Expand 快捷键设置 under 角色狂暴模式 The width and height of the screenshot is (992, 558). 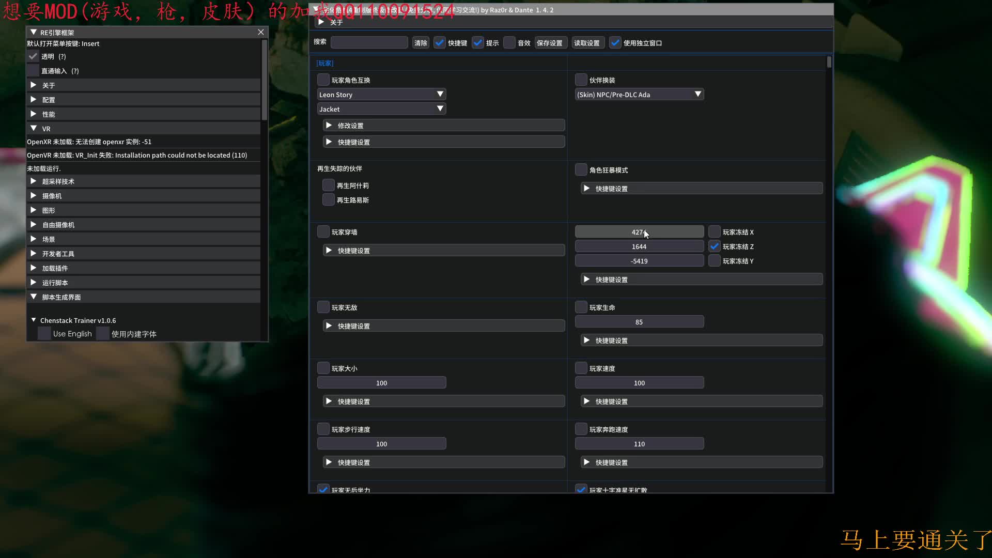pyautogui.click(x=587, y=188)
